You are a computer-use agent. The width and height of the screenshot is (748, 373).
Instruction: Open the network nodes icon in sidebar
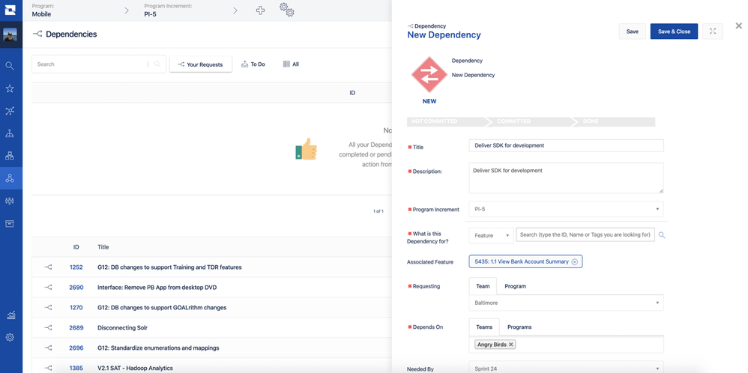click(x=10, y=111)
